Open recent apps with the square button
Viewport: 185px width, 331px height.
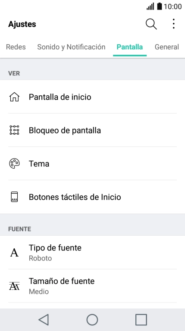pyautogui.click(x=141, y=320)
